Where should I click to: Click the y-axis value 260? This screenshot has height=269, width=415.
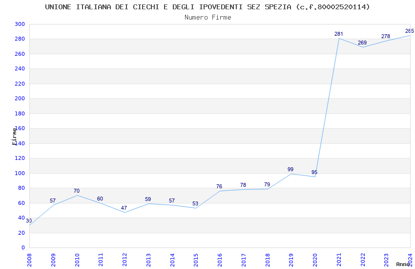[20, 54]
